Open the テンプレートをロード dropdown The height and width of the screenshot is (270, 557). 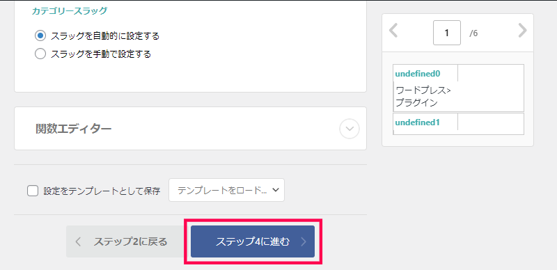tap(227, 190)
